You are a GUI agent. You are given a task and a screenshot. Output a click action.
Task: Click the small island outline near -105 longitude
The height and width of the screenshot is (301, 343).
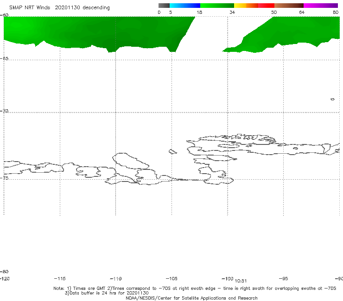click(x=172, y=151)
